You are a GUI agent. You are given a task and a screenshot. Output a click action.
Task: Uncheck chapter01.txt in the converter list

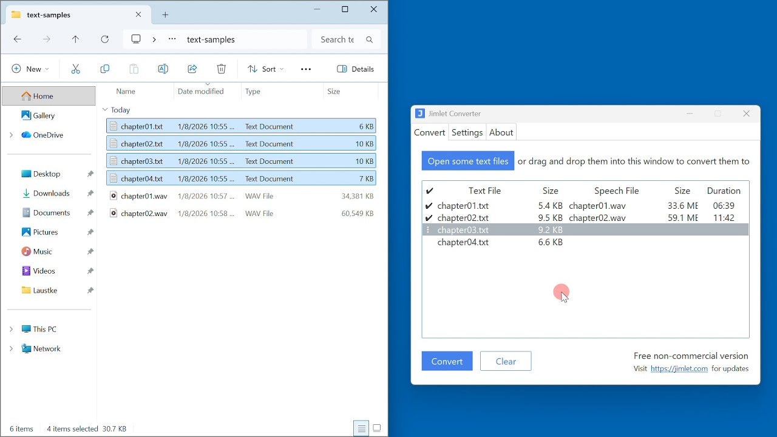[429, 205]
